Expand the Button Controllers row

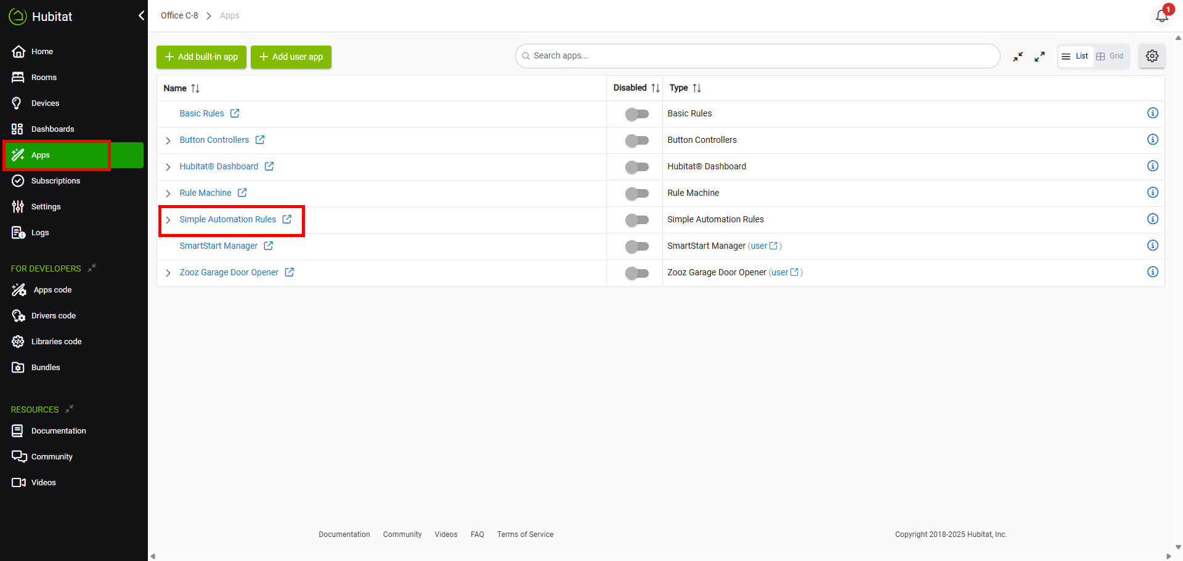click(168, 140)
